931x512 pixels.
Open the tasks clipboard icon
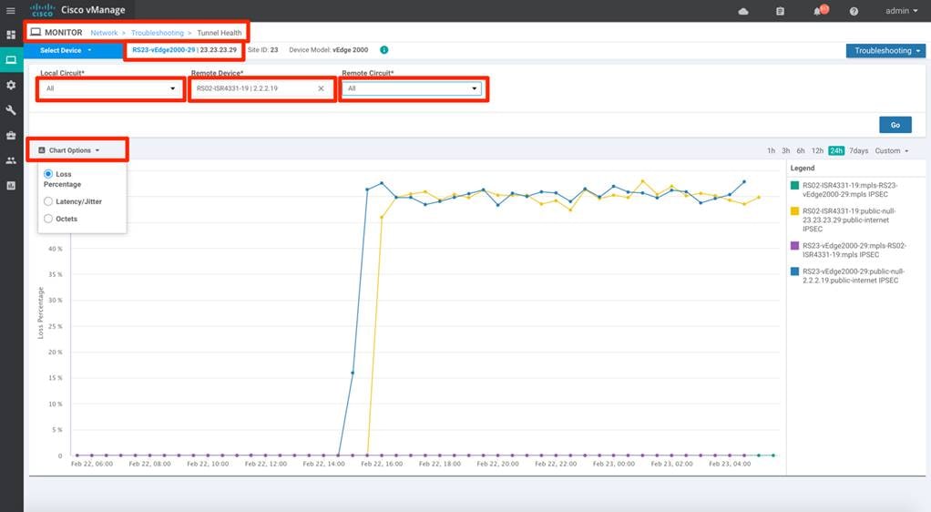[x=780, y=11]
